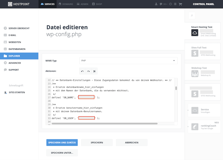Screen dimensions: 223x160
Task: Open the Admin tab
Action: (83, 4)
